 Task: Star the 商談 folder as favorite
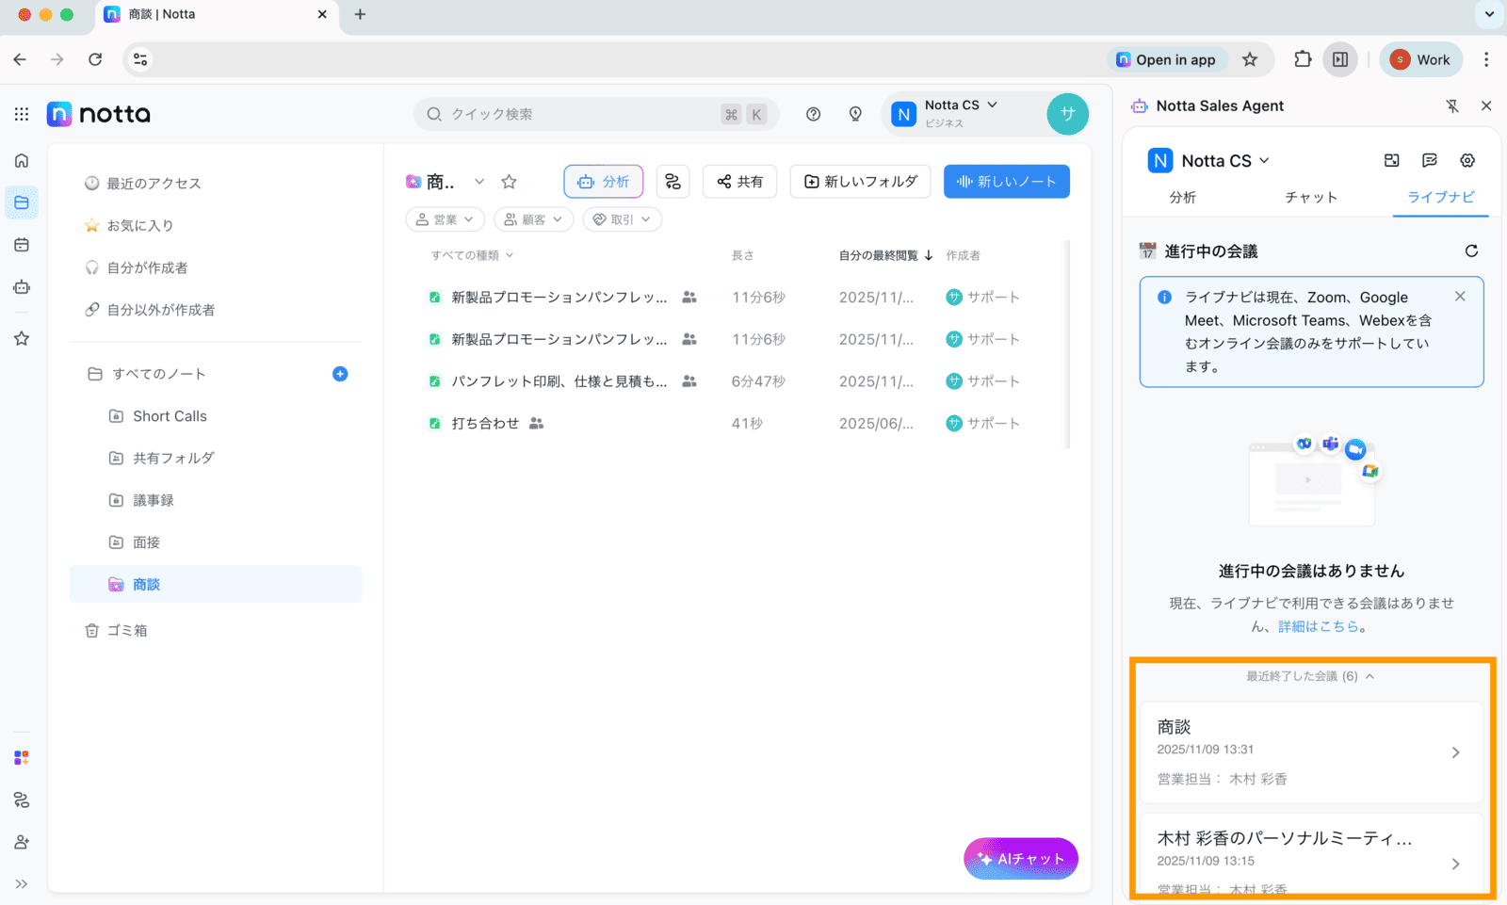[510, 182]
